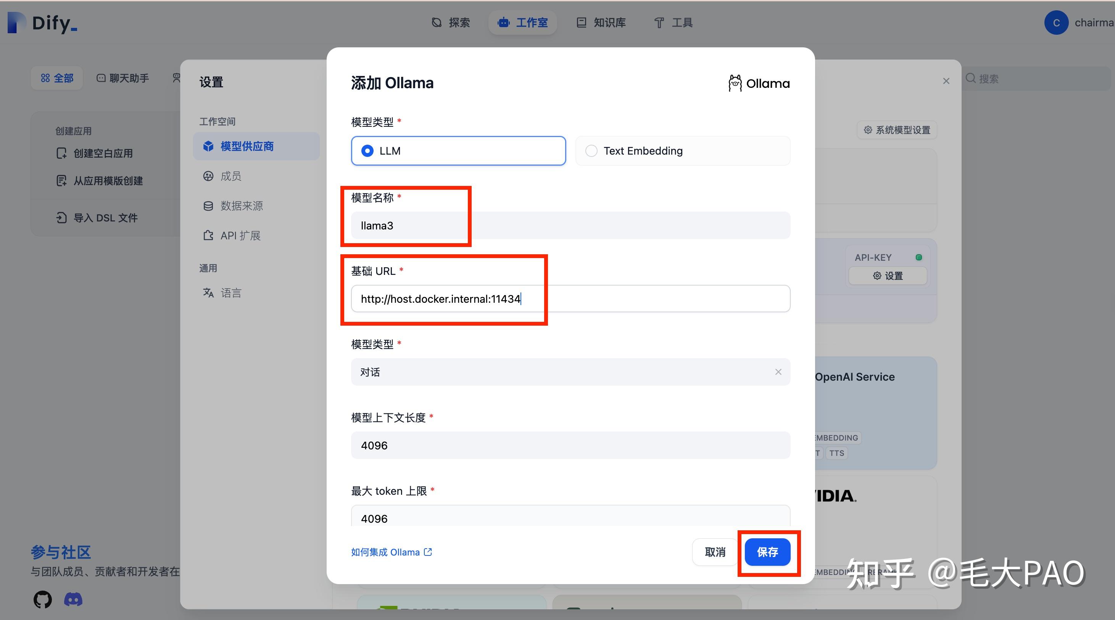This screenshot has height=620, width=1115.
Task: Click the TTS tag on OpenAI card
Action: pyautogui.click(x=836, y=453)
